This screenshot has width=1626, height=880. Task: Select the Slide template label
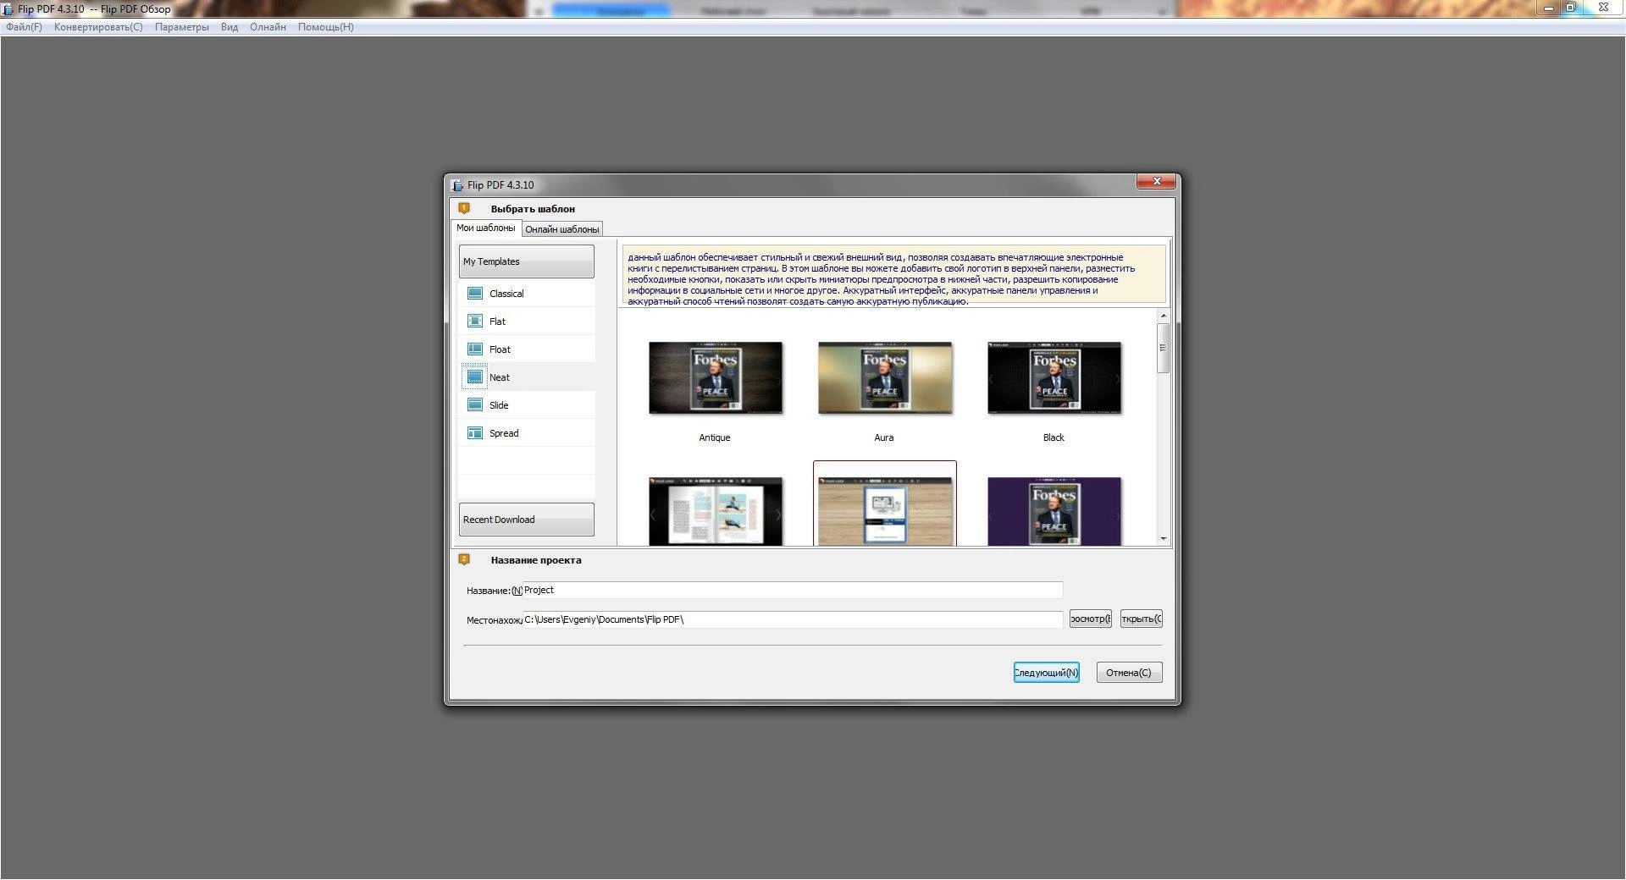point(499,405)
